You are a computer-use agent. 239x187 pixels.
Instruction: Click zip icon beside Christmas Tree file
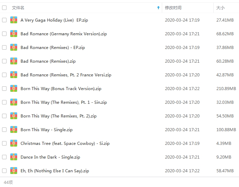click(14, 143)
